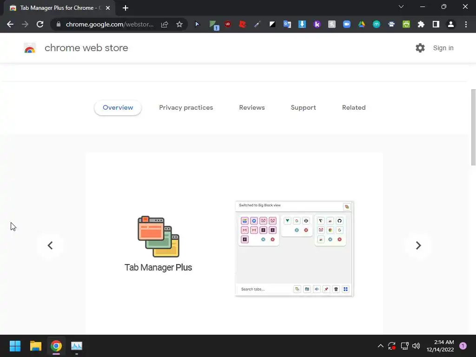Click the teal circle m extension
Viewport: 476px width, 357px height.
click(377, 24)
